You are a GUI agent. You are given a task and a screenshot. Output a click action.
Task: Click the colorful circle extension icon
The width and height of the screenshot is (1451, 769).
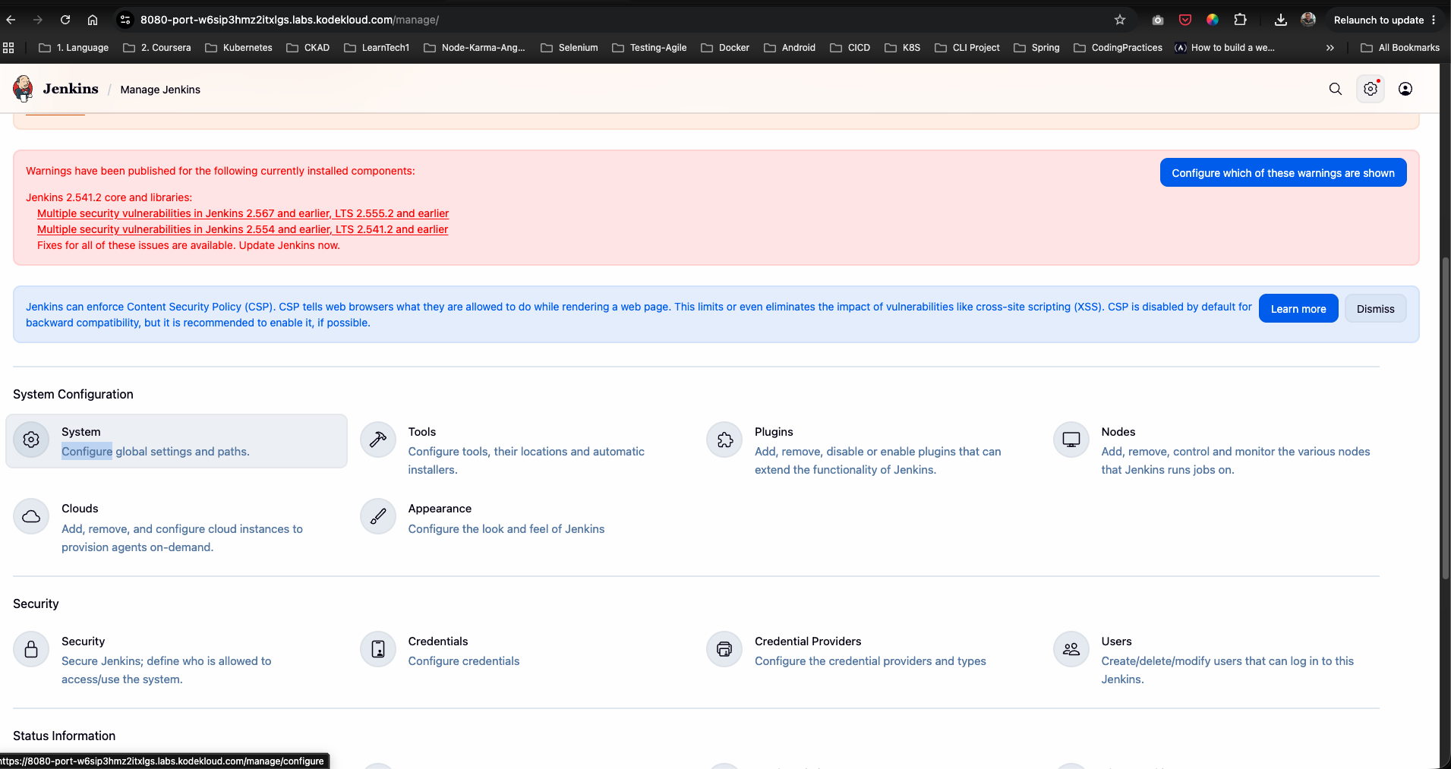tap(1213, 20)
